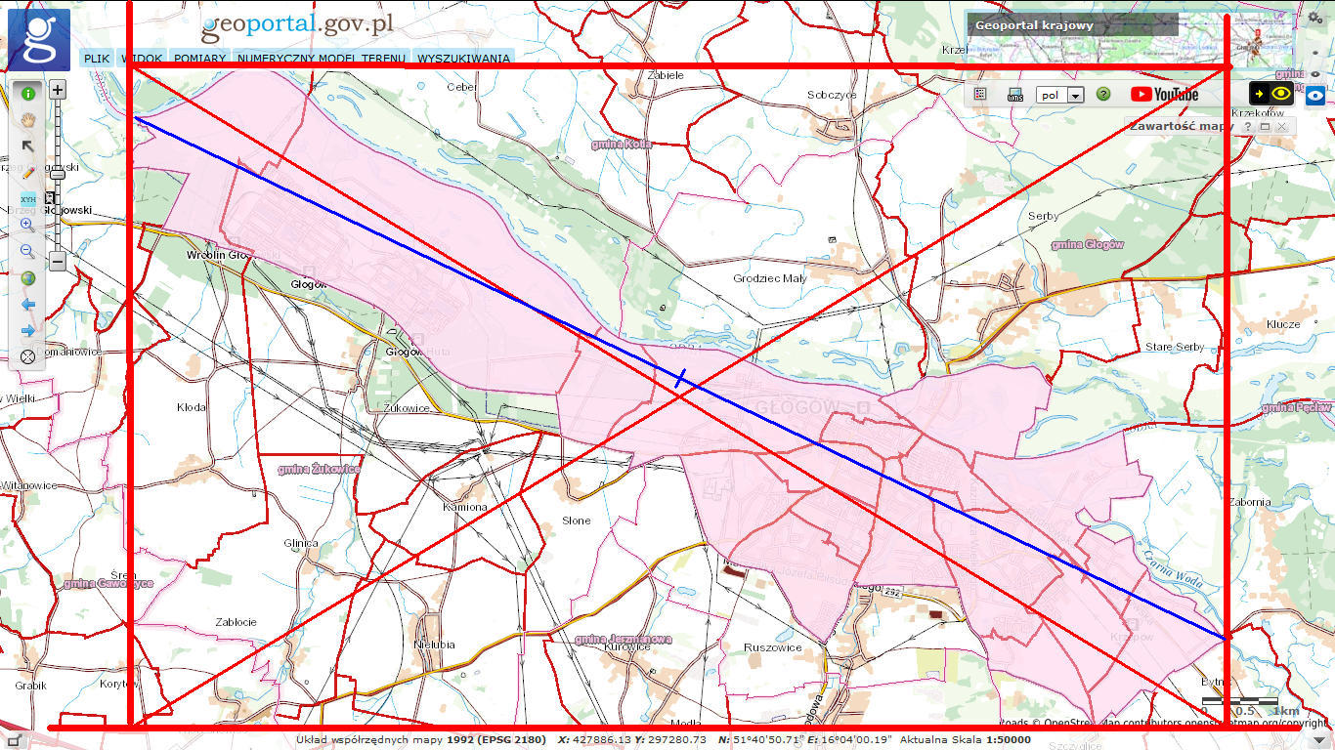Click the plus zoom-in button
Viewport: 1335px width, 750px height.
pos(58,90)
